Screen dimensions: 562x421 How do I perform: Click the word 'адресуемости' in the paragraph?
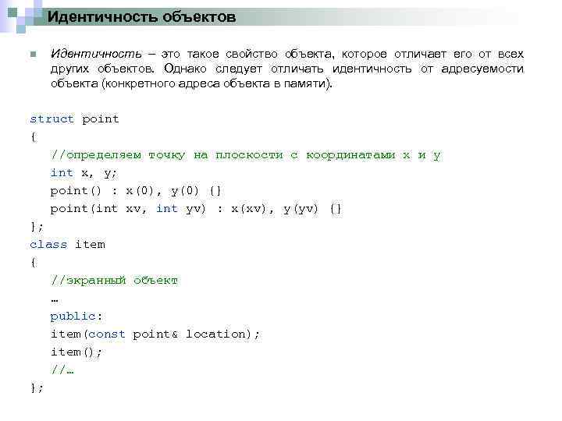482,69
